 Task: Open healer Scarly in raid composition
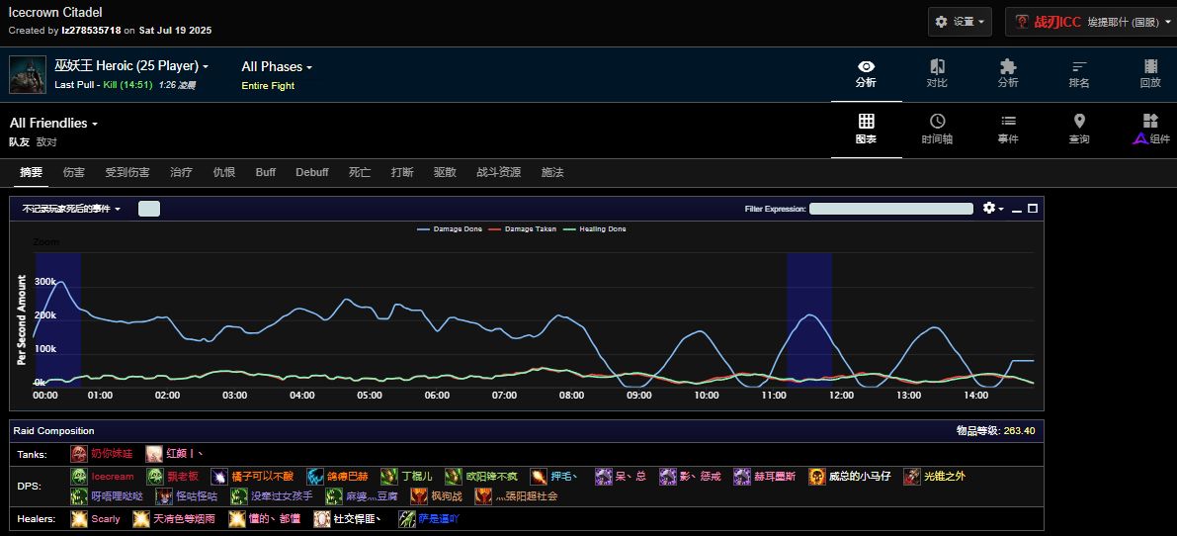(105, 519)
